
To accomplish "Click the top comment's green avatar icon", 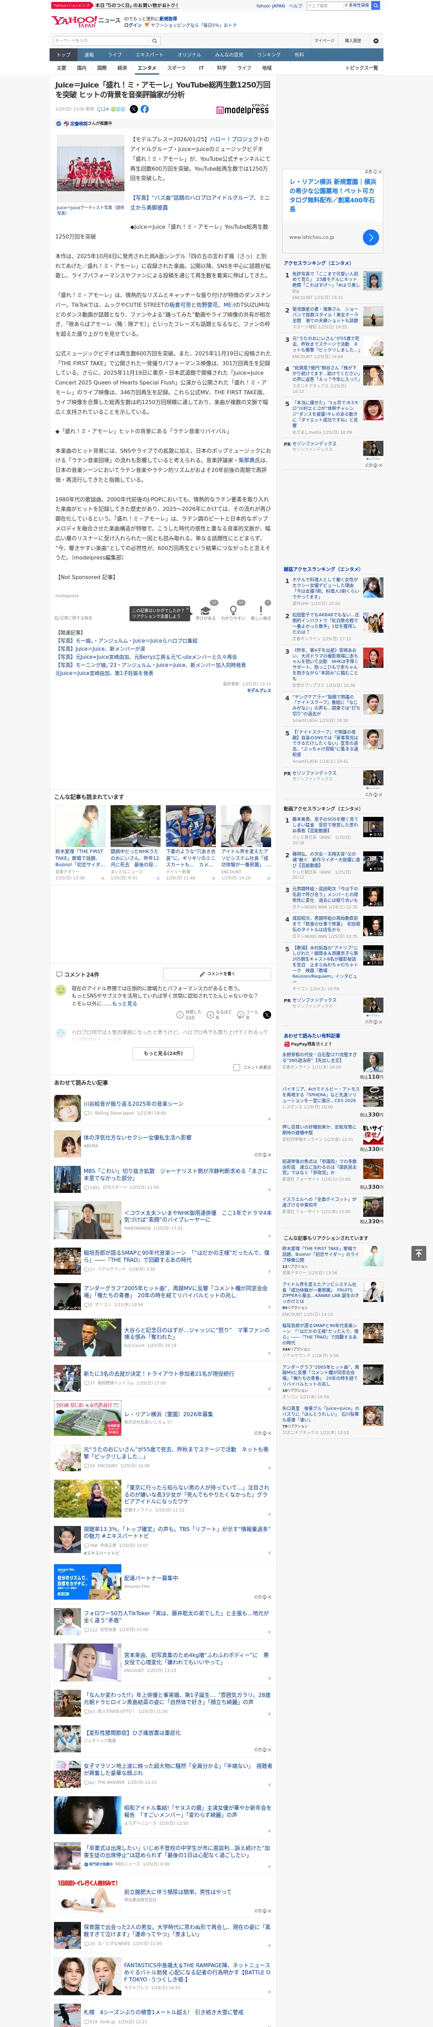I will [60, 989].
